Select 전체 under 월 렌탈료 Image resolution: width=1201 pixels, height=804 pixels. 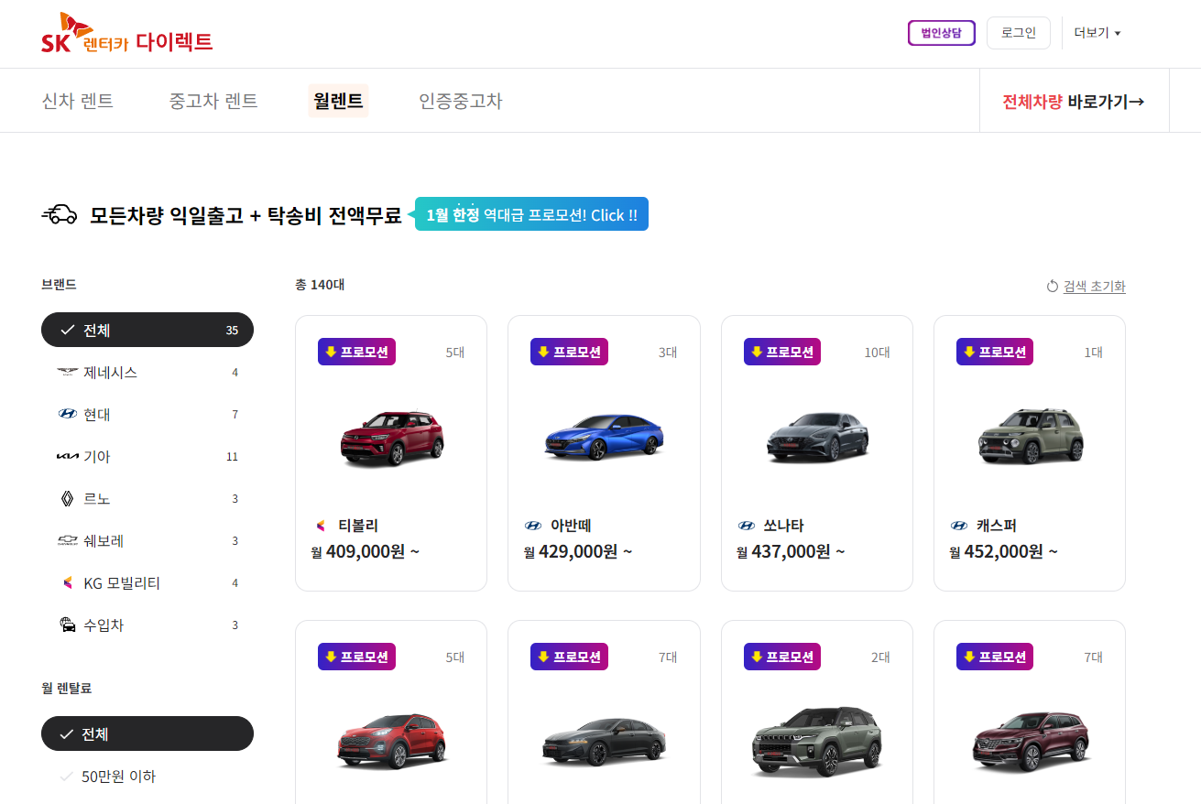click(x=147, y=733)
